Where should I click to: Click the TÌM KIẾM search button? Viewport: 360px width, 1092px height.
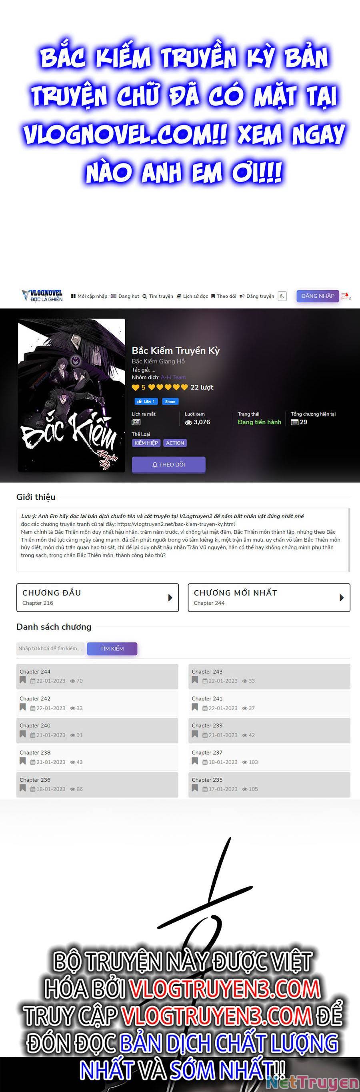click(112, 648)
